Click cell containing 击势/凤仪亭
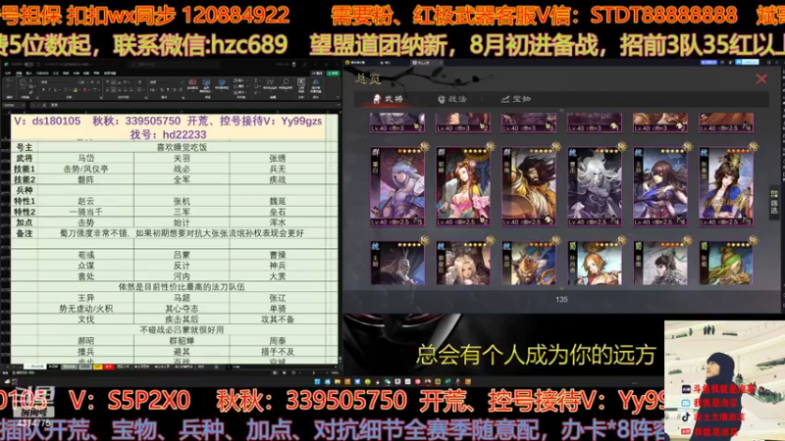The width and height of the screenshot is (785, 441). (85, 169)
